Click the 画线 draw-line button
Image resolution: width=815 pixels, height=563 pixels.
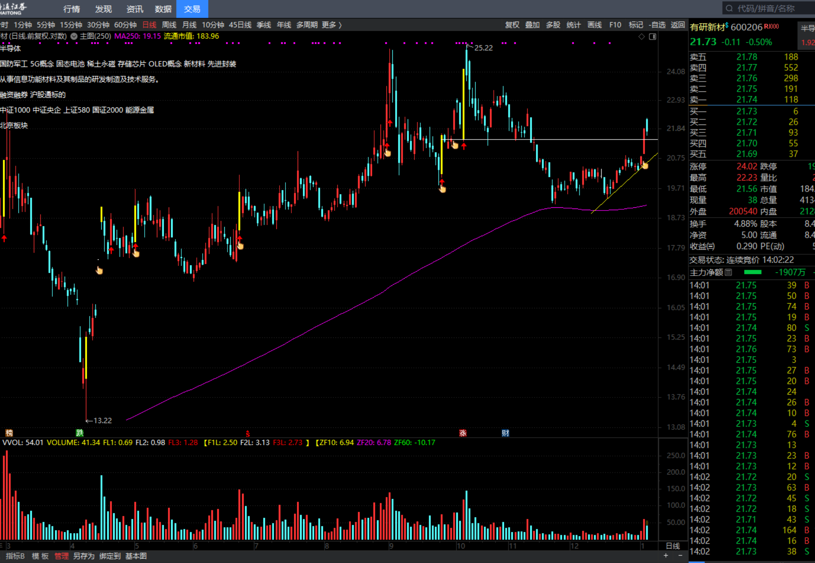[x=594, y=25]
